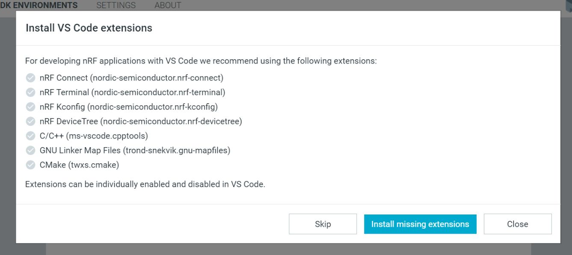Viewport: 572px width, 255px height.
Task: Click the nRF DeviceTree extension entry text
Action: (x=141, y=121)
